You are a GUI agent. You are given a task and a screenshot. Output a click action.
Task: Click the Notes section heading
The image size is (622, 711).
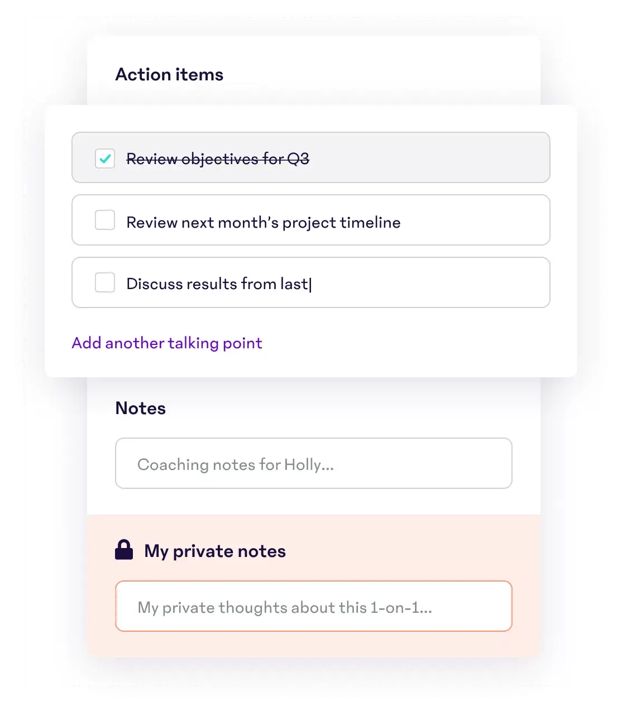140,408
